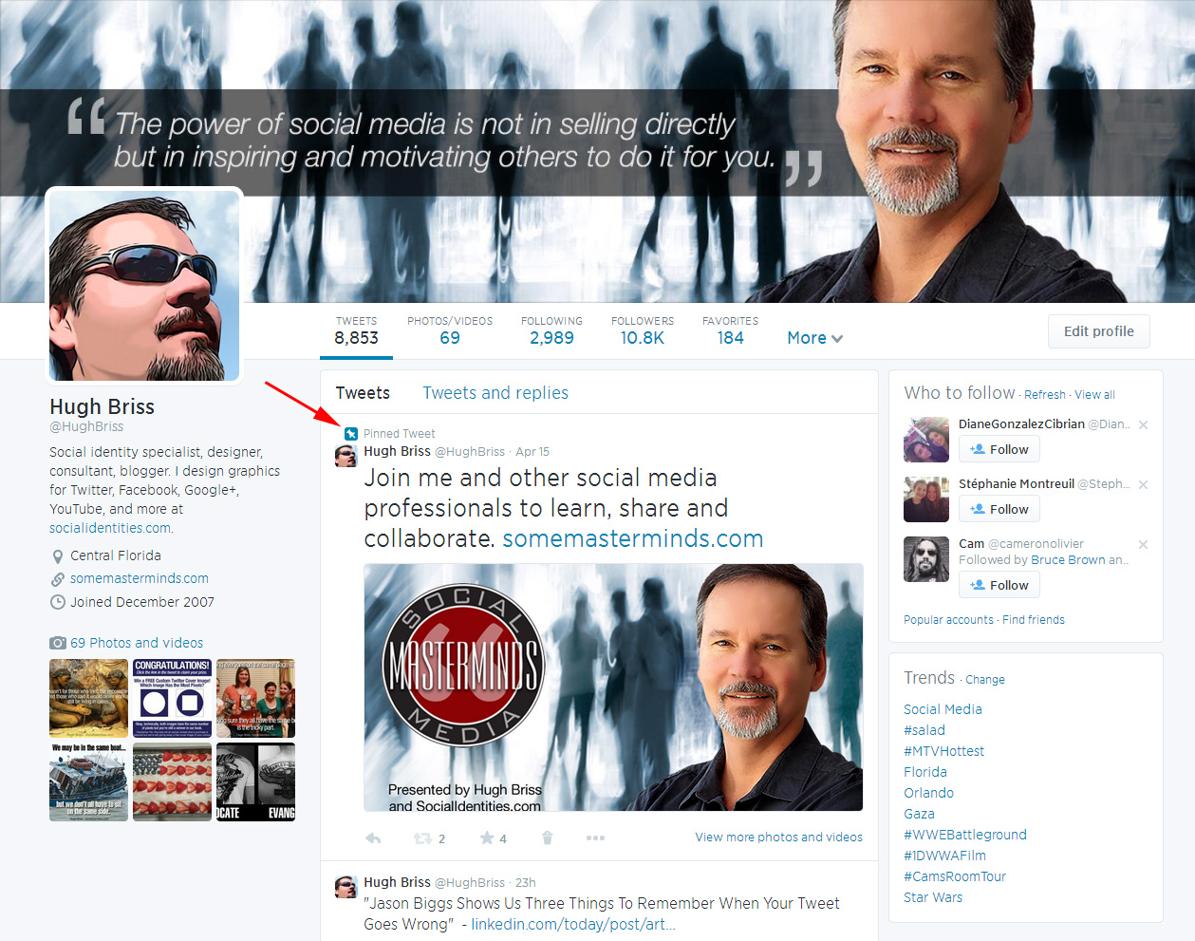Dismiss DianeGonzalezCibrian follow suggestion

[x=1143, y=425]
